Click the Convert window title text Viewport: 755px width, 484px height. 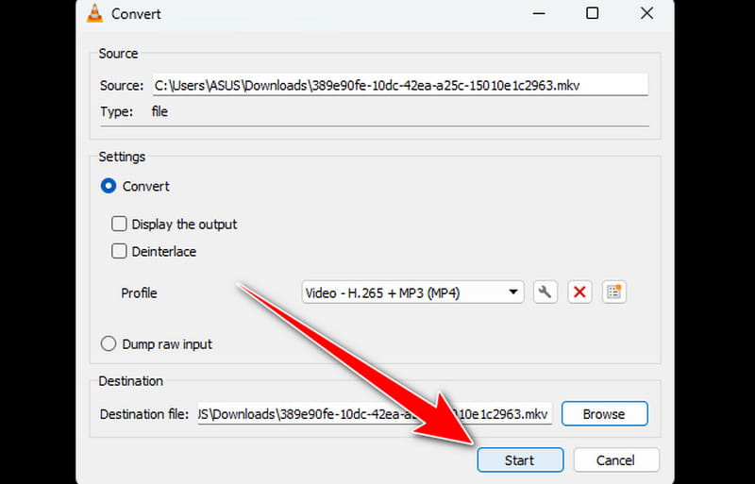[136, 13]
